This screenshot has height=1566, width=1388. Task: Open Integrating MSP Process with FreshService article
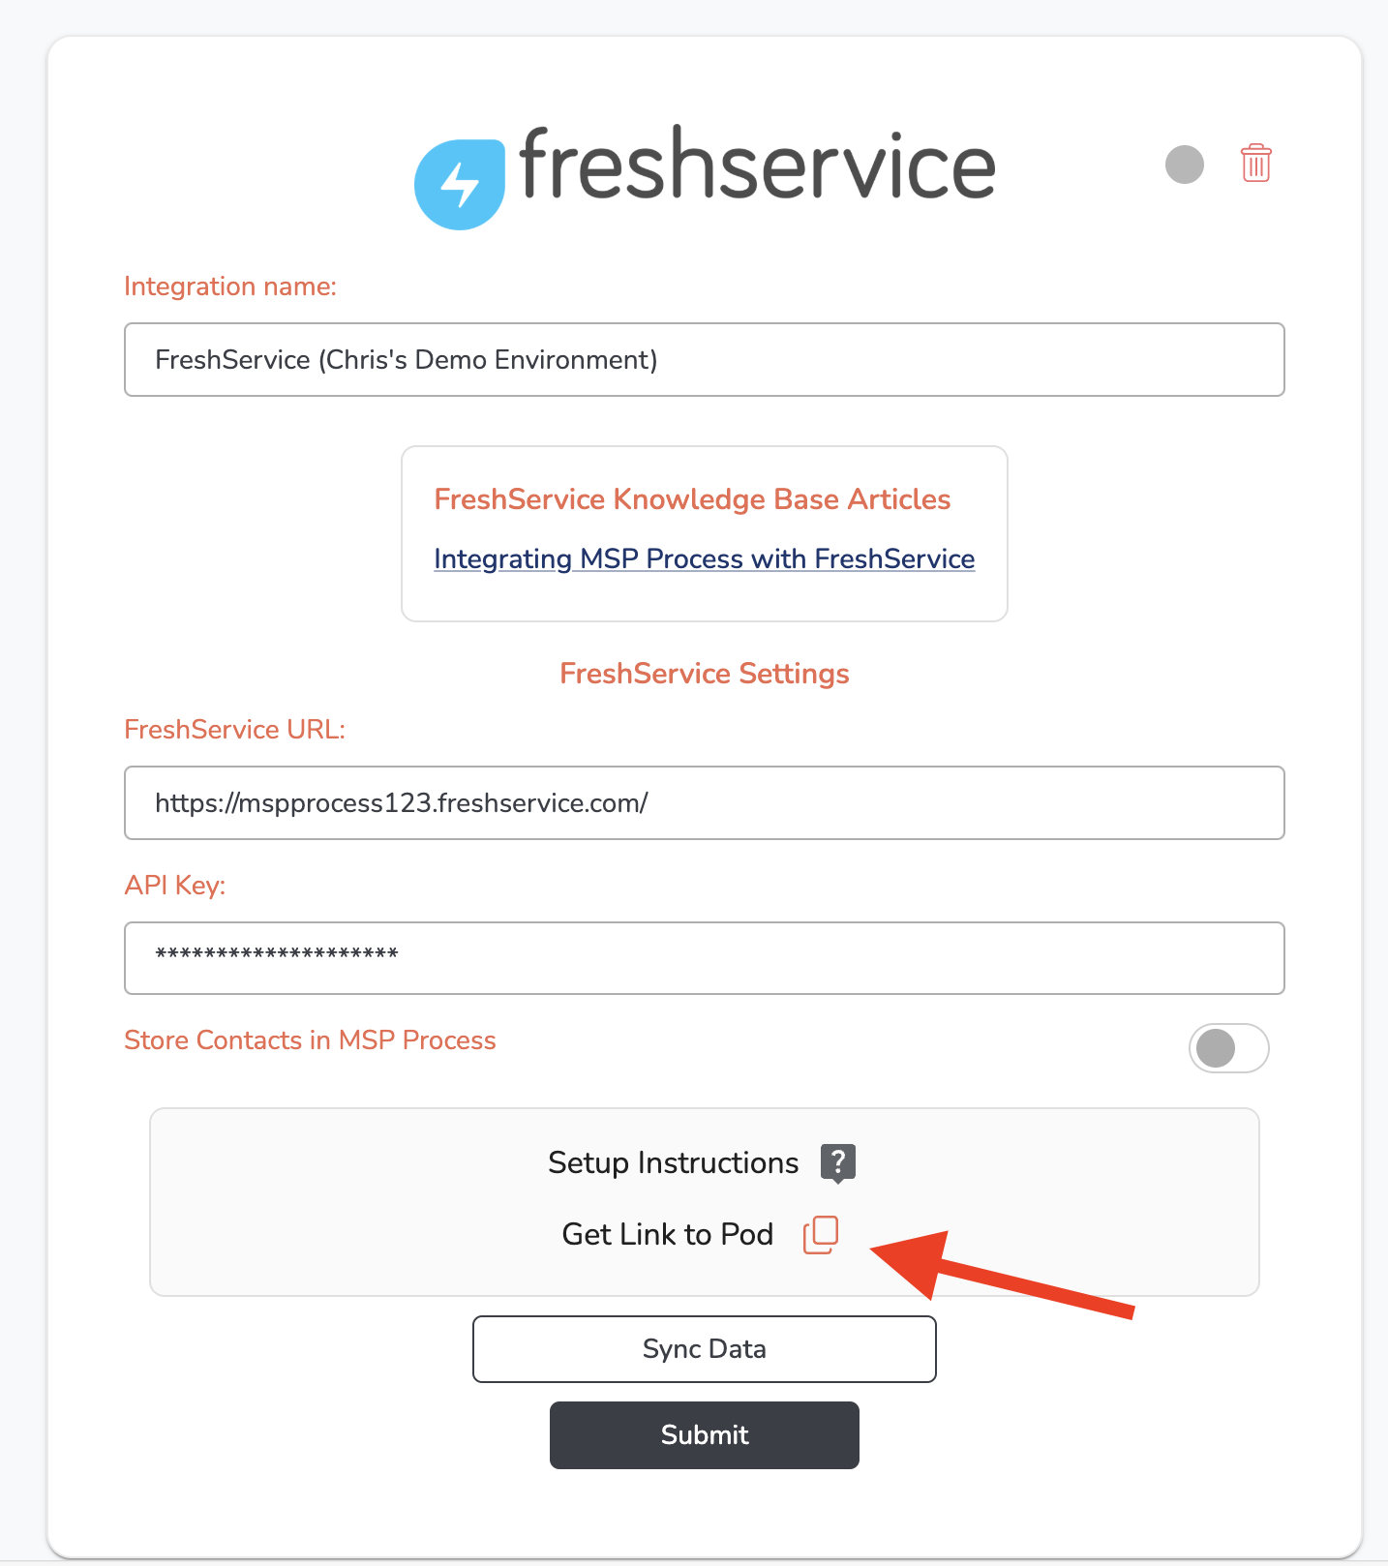704,559
